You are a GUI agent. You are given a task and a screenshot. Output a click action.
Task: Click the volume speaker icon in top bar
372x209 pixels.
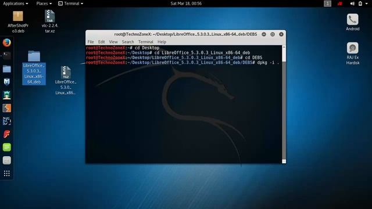[352, 3]
